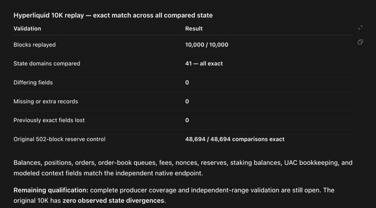The image size is (376, 208).
Task: Select '48,694 / 48,694 comparisons exact'
Action: pos(235,139)
